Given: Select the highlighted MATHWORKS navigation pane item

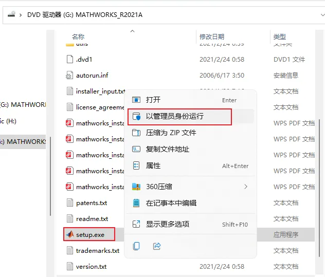Looking at the screenshot, I should pos(23,142).
